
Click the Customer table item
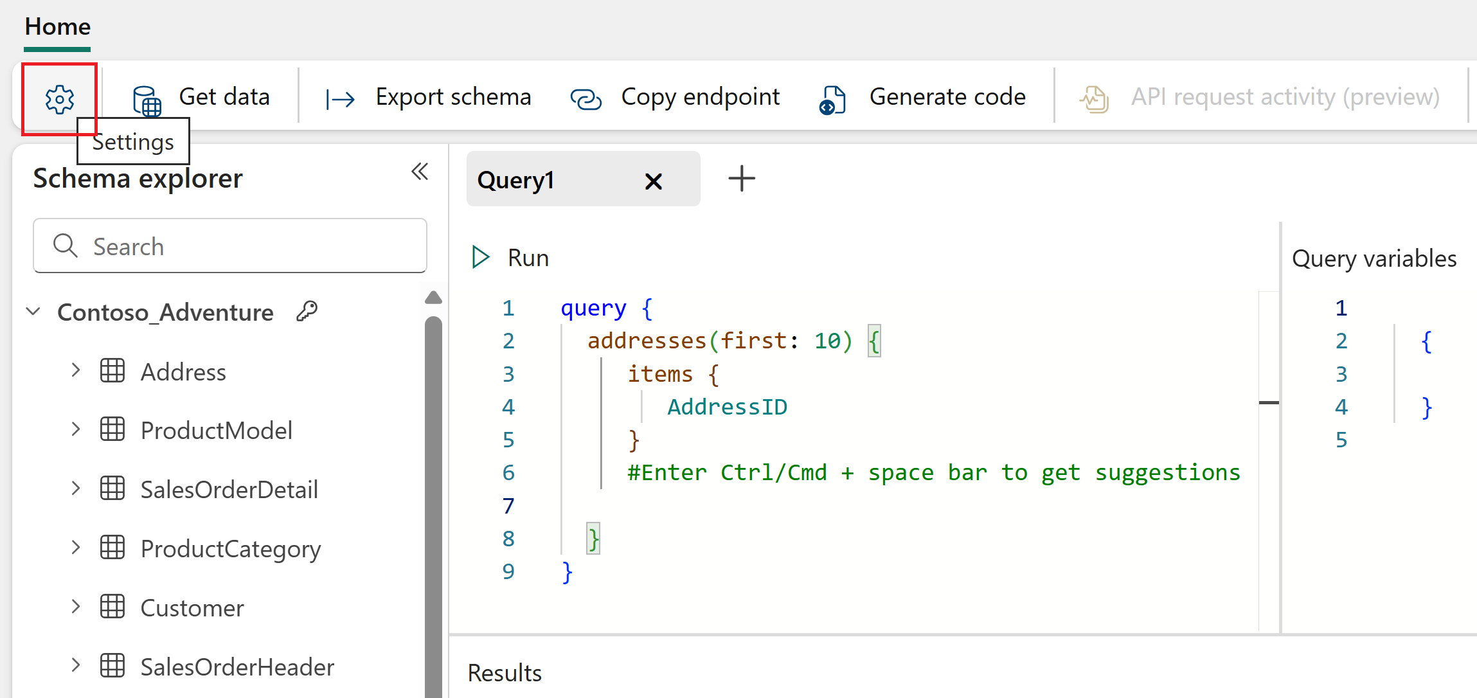point(192,607)
